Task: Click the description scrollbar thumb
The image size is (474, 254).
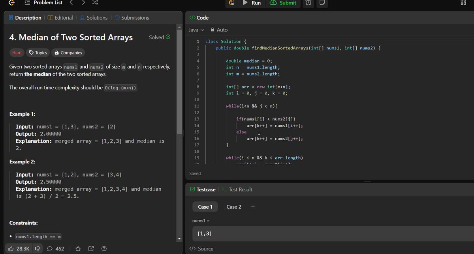Action: click(x=179, y=82)
